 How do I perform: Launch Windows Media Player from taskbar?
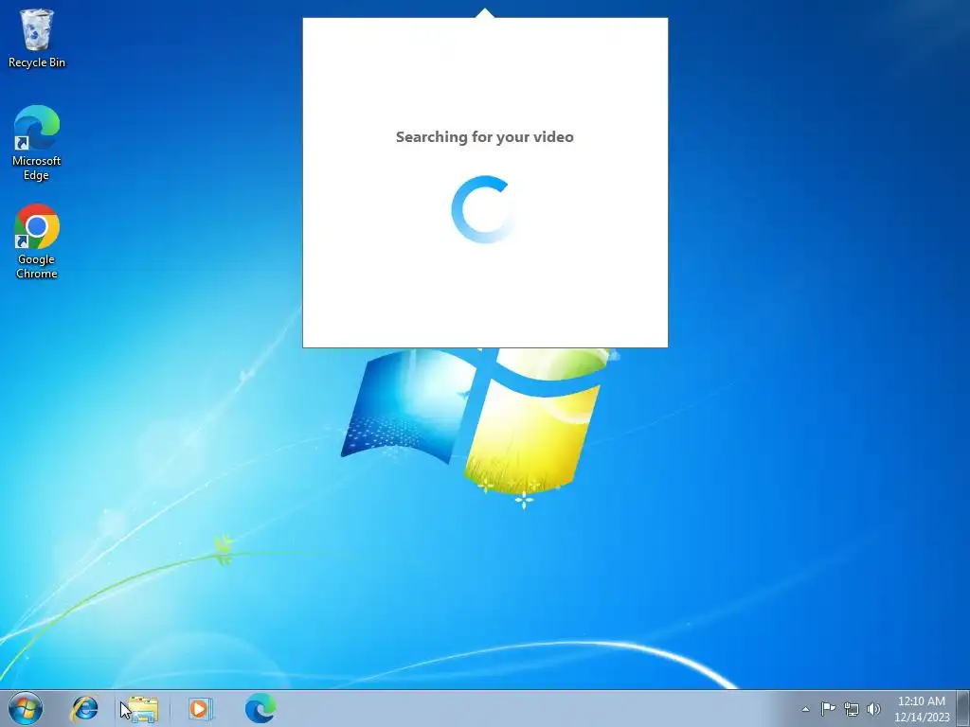[200, 708]
